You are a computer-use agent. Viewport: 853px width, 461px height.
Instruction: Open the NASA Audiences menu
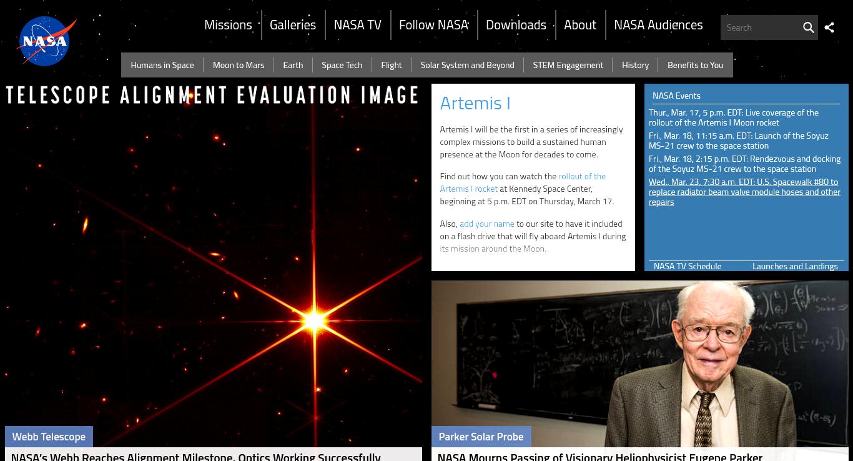658,25
